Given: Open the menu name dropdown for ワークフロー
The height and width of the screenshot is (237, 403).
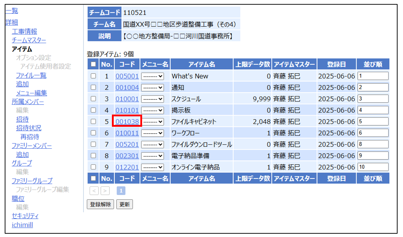Looking at the screenshot, I should (x=153, y=133).
